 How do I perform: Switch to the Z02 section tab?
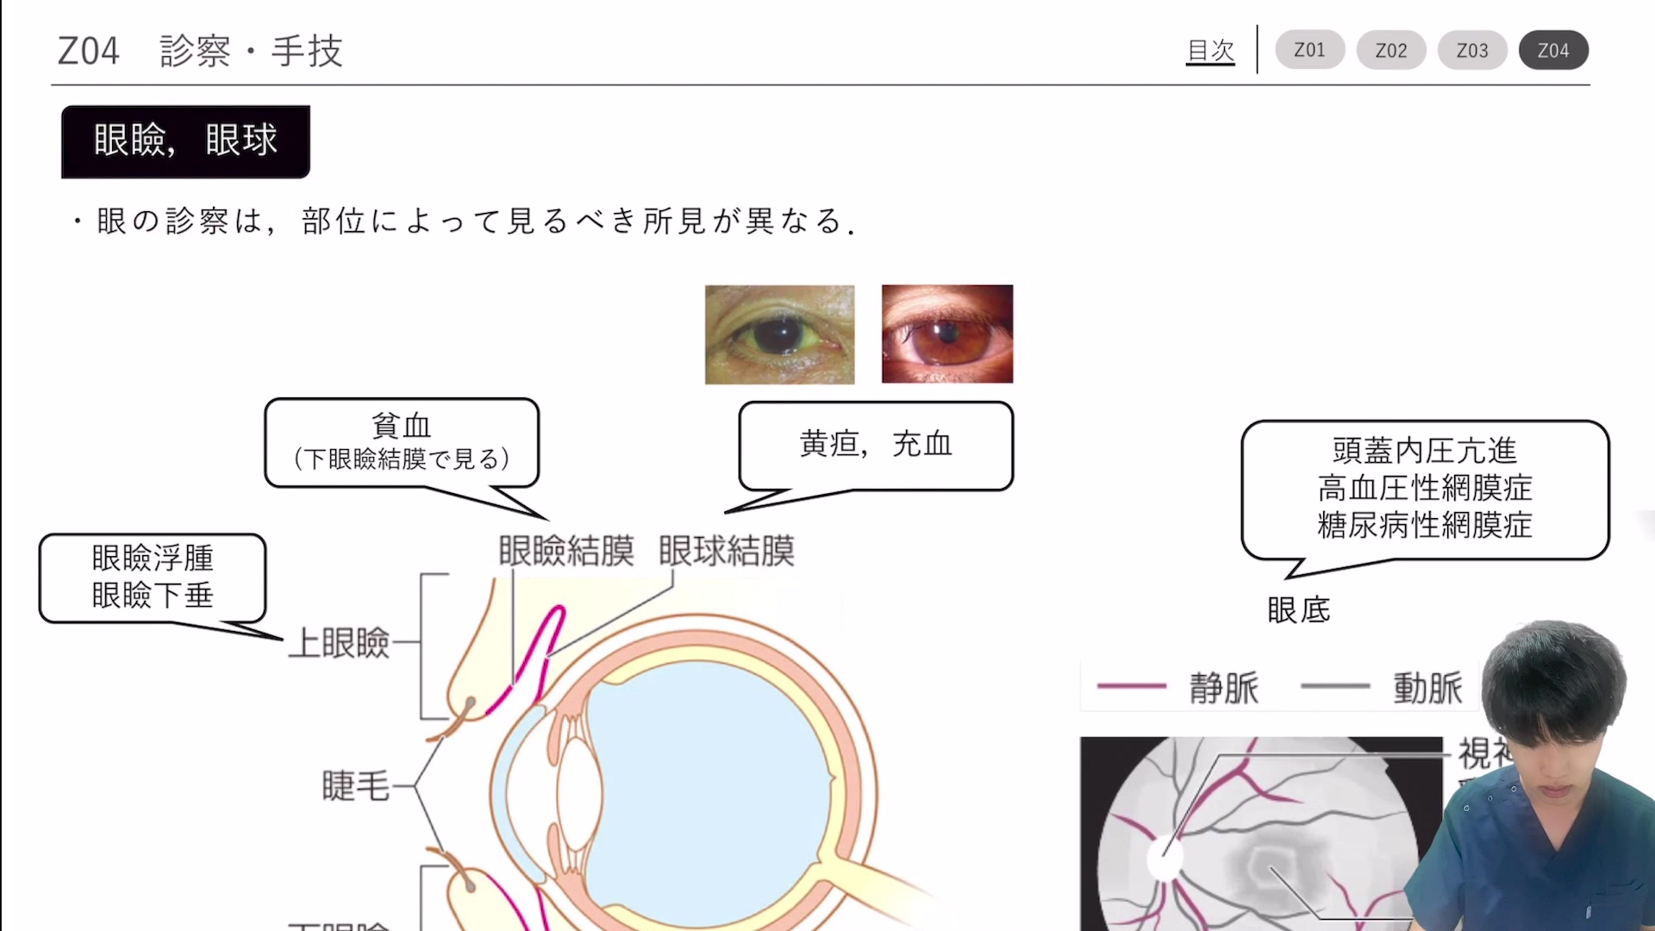point(1391,50)
